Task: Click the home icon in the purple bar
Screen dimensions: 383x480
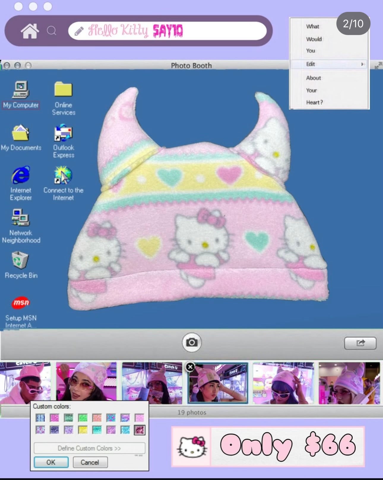Action: pos(30,31)
